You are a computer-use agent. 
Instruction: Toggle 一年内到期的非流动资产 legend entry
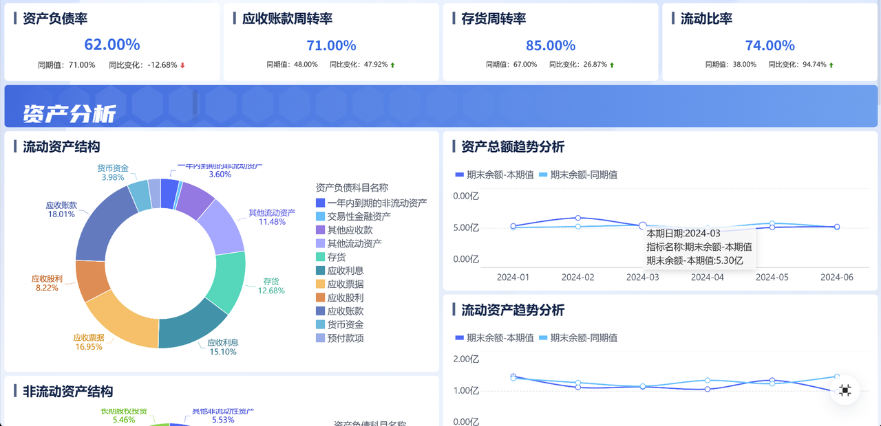[x=372, y=203]
